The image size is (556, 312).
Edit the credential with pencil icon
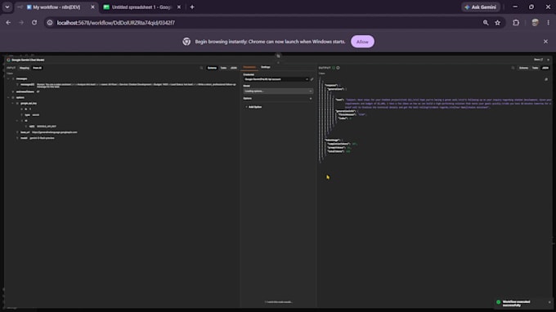[x=312, y=79]
